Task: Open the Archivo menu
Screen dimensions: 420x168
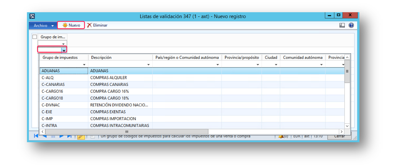Action: [x=44, y=26]
